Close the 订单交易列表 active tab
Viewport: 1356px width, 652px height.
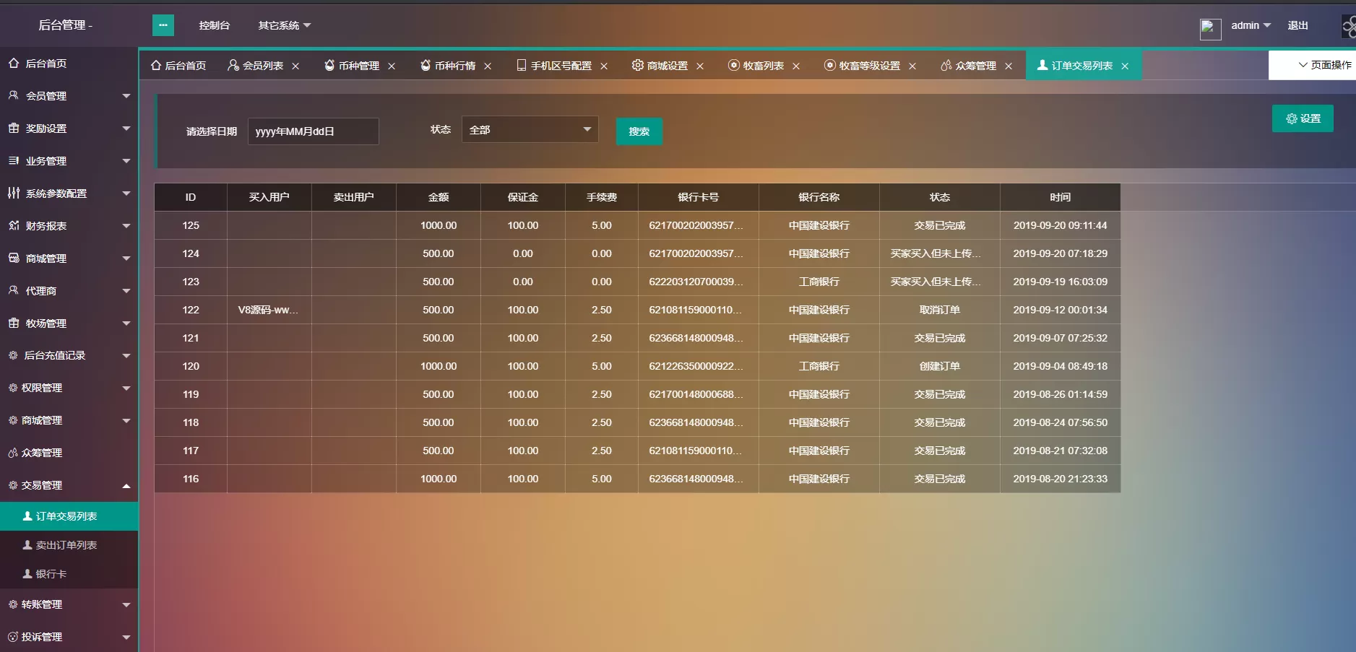coord(1125,66)
